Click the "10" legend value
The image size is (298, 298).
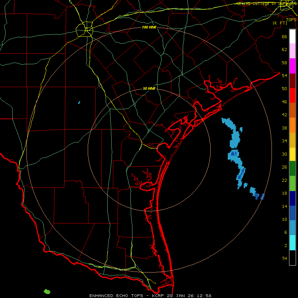[284, 220]
